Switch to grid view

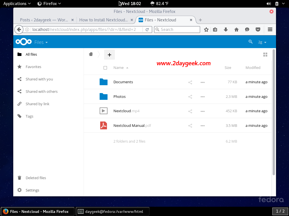point(265,55)
